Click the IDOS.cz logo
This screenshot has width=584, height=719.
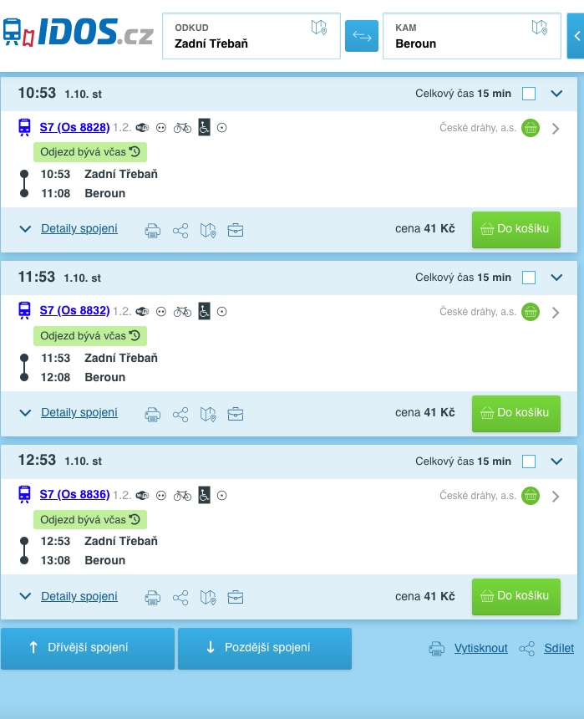(x=77, y=32)
